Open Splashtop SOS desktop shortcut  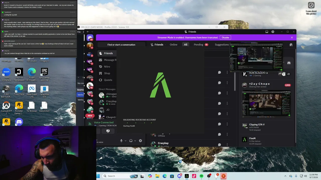[44, 91]
